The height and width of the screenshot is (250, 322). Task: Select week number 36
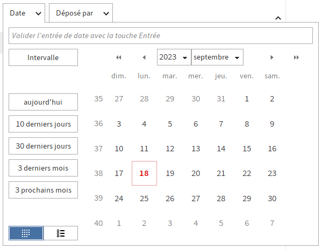pos(98,123)
